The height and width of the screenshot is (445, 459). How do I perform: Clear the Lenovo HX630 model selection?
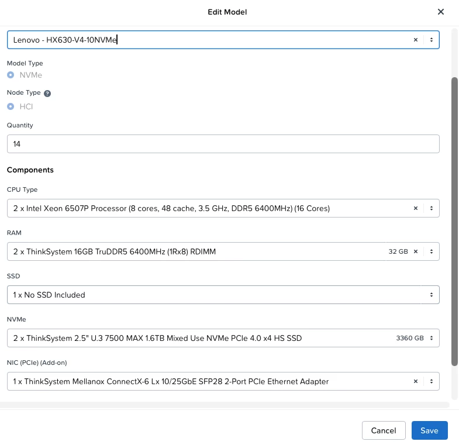(x=415, y=40)
